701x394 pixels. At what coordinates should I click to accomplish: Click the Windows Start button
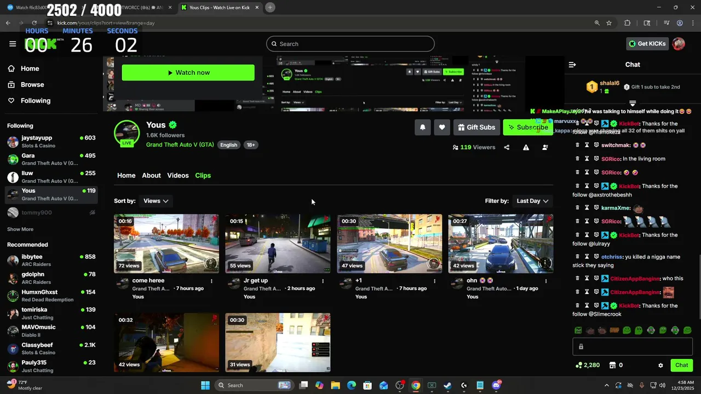click(x=205, y=385)
